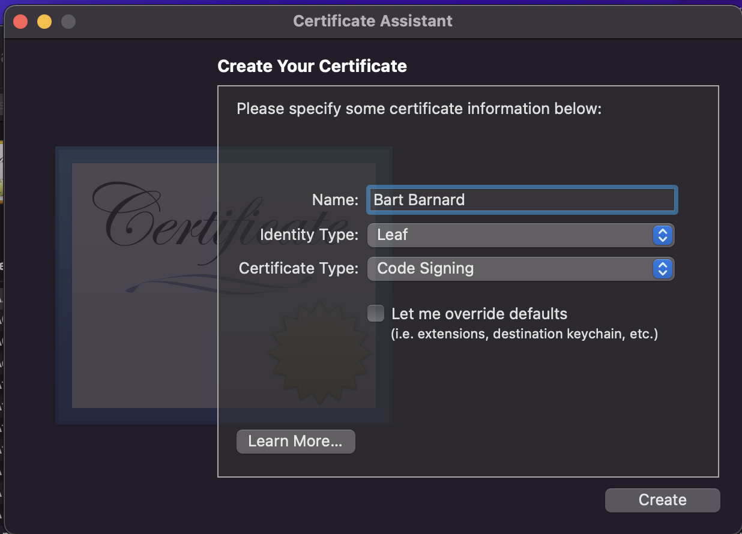Open the Identity Type dropdown showing Leaf

click(x=510, y=235)
